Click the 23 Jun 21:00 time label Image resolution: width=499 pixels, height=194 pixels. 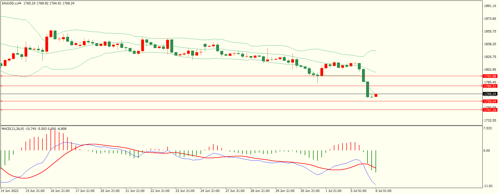point(185,191)
